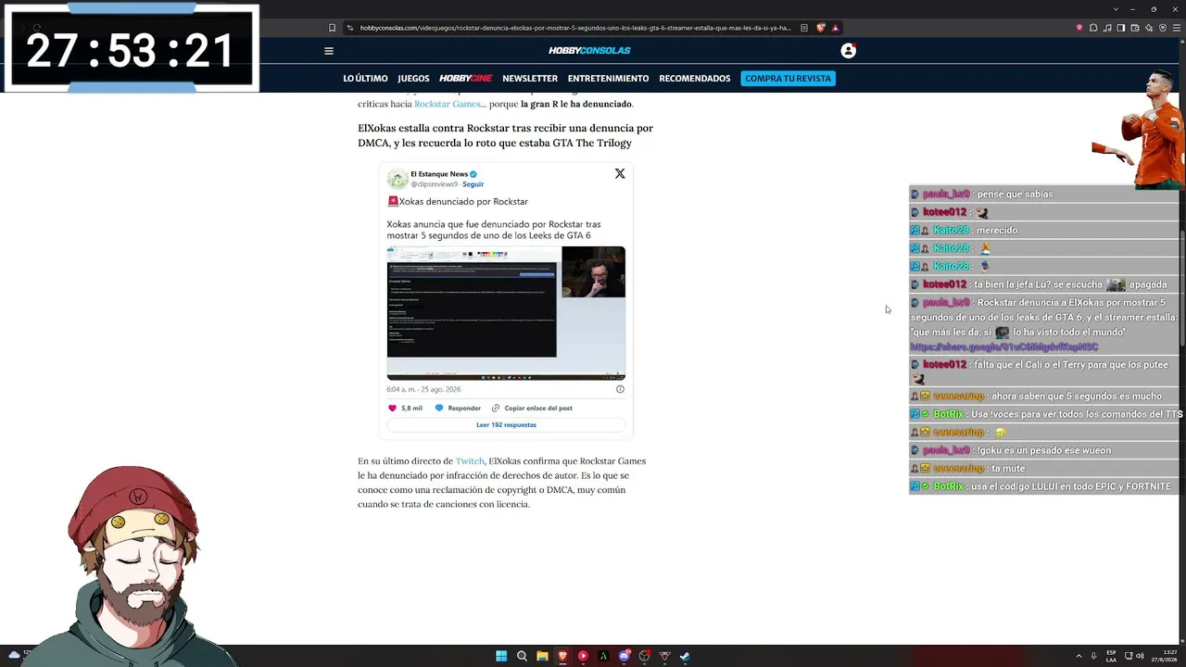Open the green terminal-style taskbar app
The image size is (1186, 667).
pos(603,656)
